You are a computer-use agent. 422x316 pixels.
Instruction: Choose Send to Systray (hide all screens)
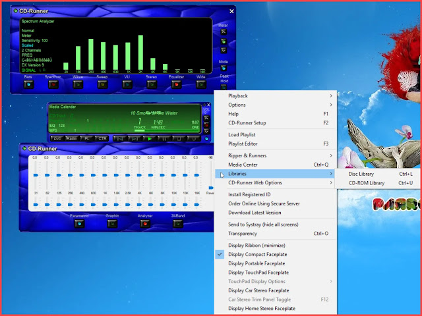[x=276, y=224]
